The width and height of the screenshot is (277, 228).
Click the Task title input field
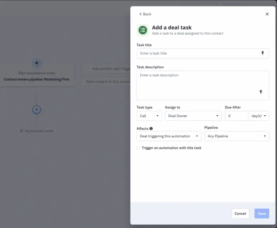[203, 53]
